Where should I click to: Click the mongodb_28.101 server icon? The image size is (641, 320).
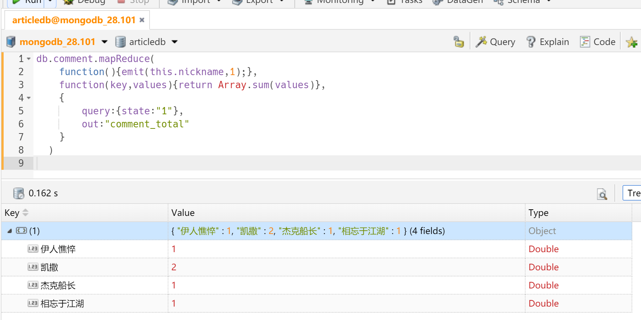pos(11,42)
